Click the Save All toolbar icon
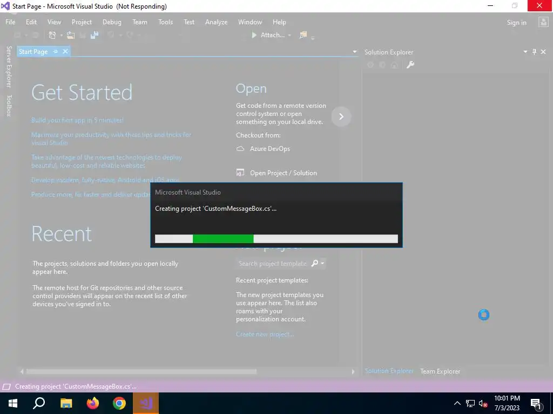Screen dimensions: 553x414 [x=95, y=35]
